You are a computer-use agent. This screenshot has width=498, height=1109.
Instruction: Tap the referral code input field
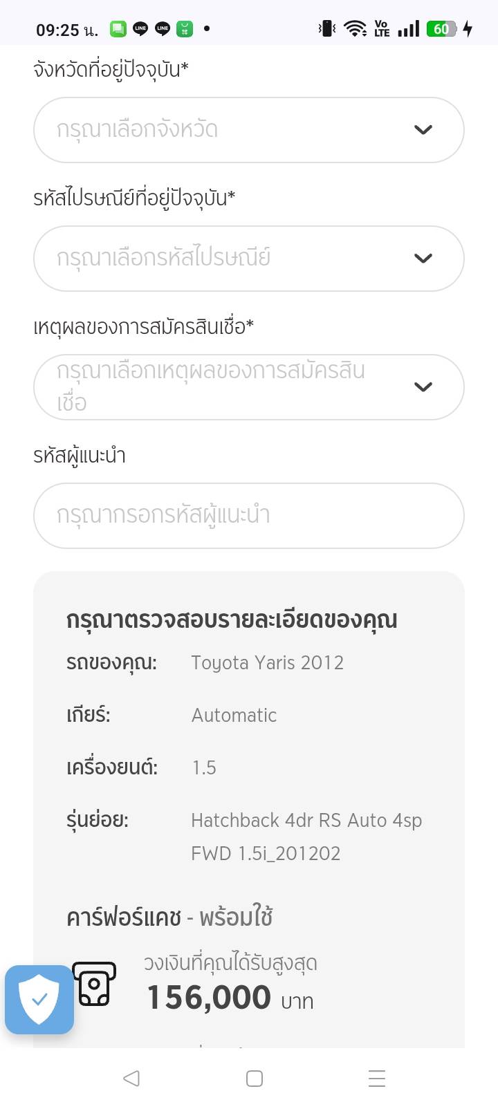248,516
